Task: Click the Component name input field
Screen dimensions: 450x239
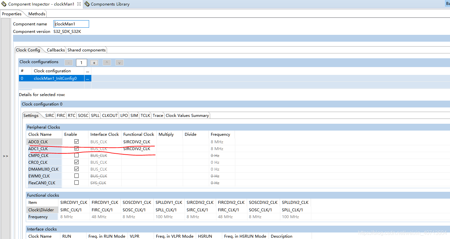Action: tap(71, 24)
